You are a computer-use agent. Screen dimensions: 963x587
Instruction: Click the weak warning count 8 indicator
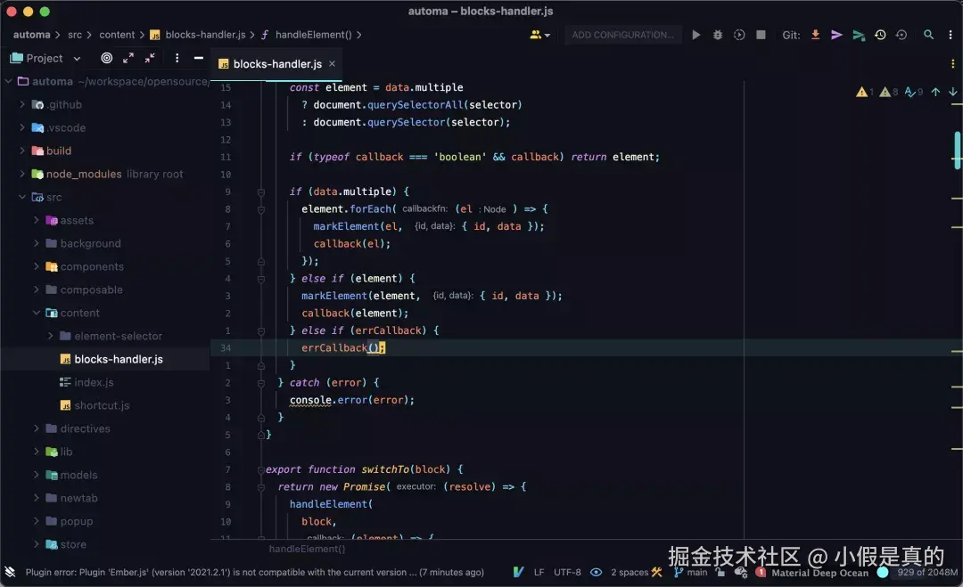(888, 92)
